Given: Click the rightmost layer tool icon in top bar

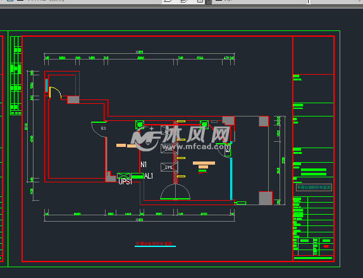Looking at the screenshot, I should point(200,1).
